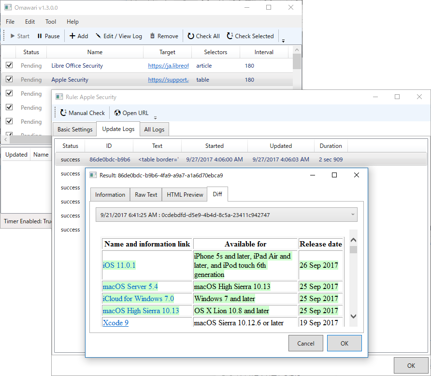431x376 pixels.
Task: Open the Libre Office https://ja.libreof link
Action: (x=168, y=66)
